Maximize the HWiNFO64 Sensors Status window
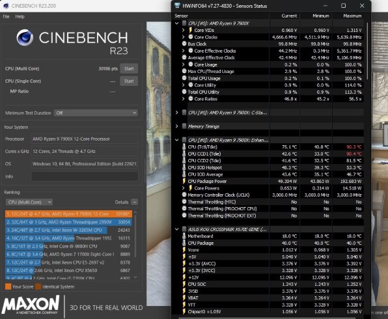The width and height of the screenshot is (388, 319). tap(344, 6)
